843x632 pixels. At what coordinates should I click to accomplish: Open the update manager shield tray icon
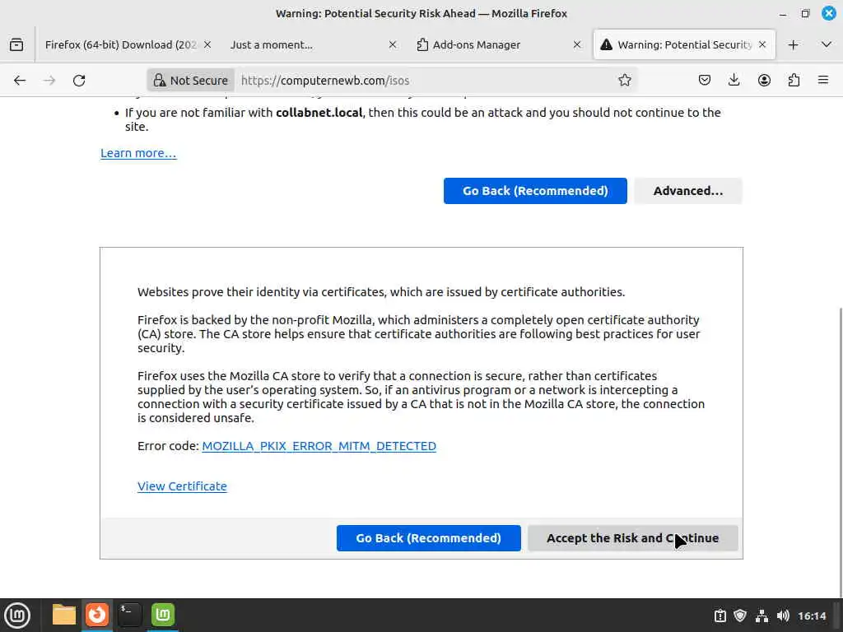[740, 616]
